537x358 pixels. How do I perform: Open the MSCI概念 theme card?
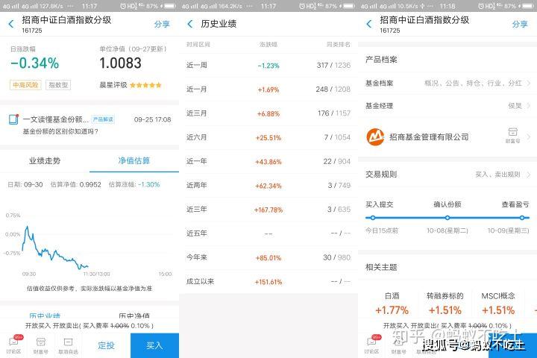point(498,304)
